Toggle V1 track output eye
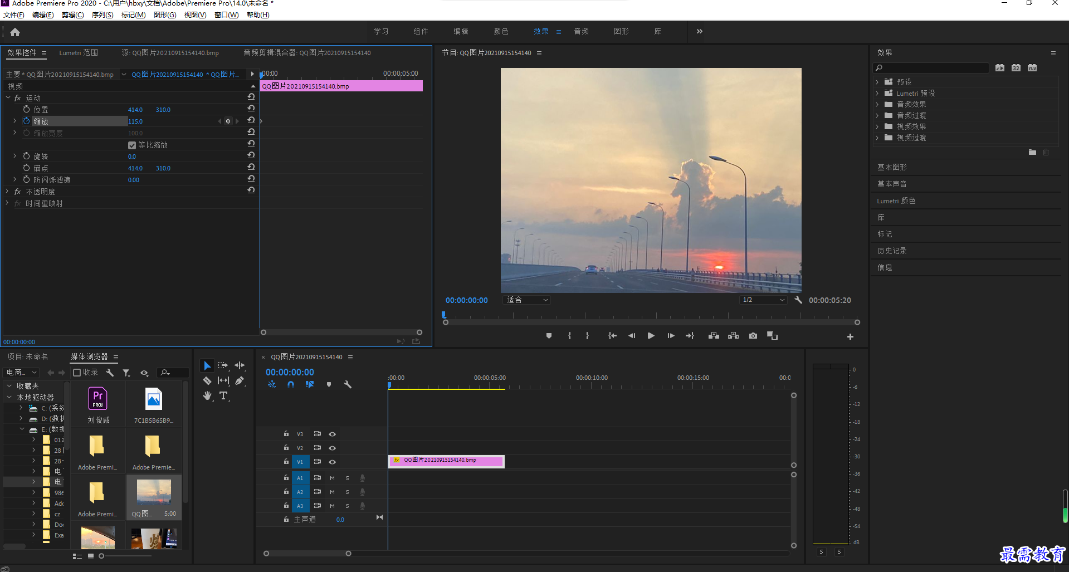 (332, 462)
